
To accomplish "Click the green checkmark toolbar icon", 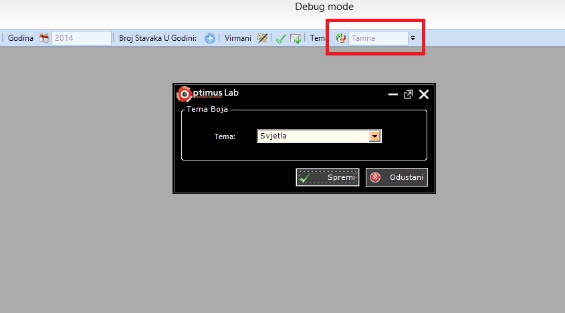I will pyautogui.click(x=281, y=39).
